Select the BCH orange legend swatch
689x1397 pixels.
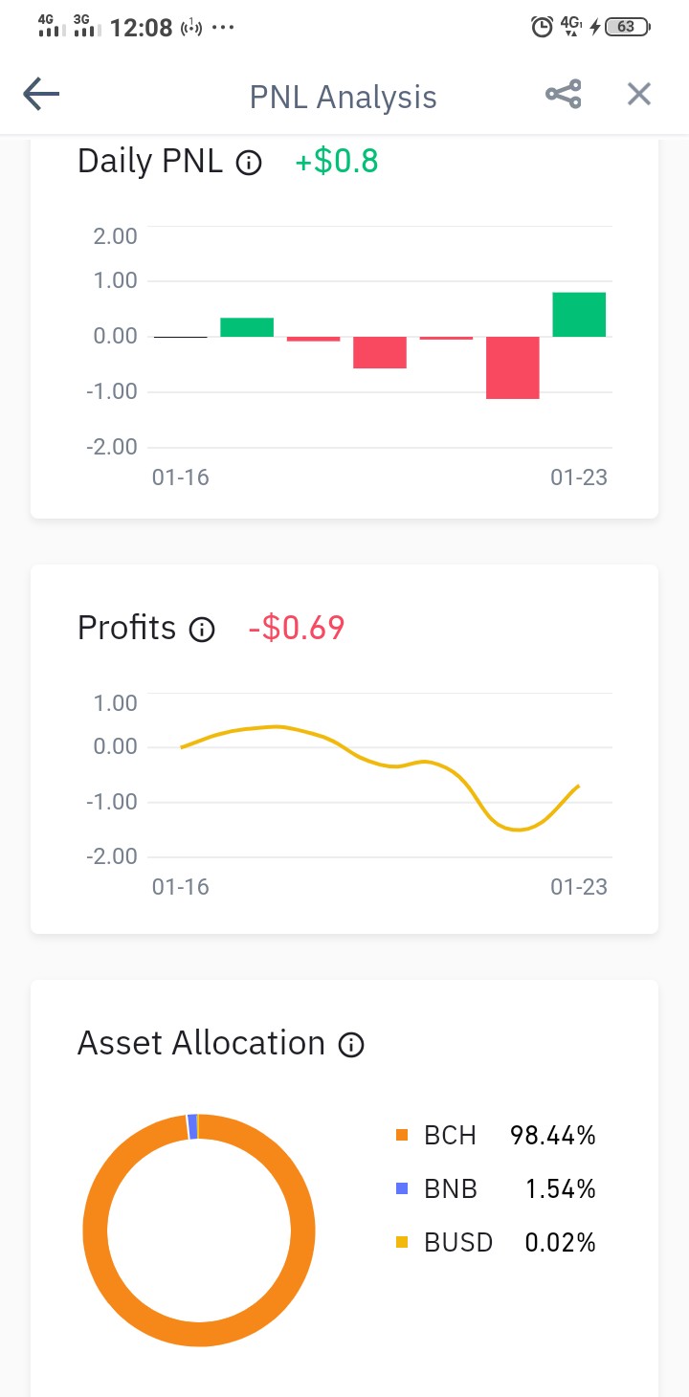coord(402,1136)
